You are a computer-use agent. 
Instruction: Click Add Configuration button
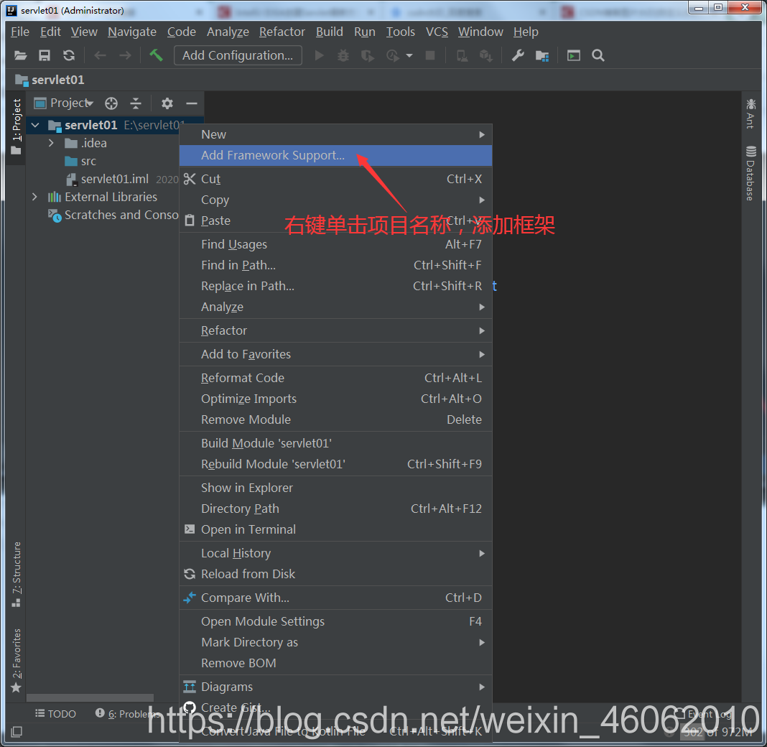[x=238, y=55]
